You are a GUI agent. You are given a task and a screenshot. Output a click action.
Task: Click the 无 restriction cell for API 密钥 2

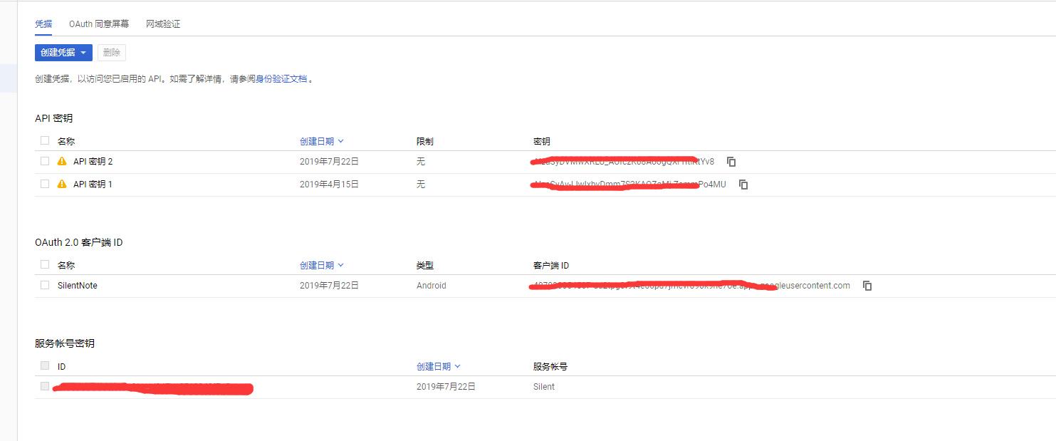421,162
